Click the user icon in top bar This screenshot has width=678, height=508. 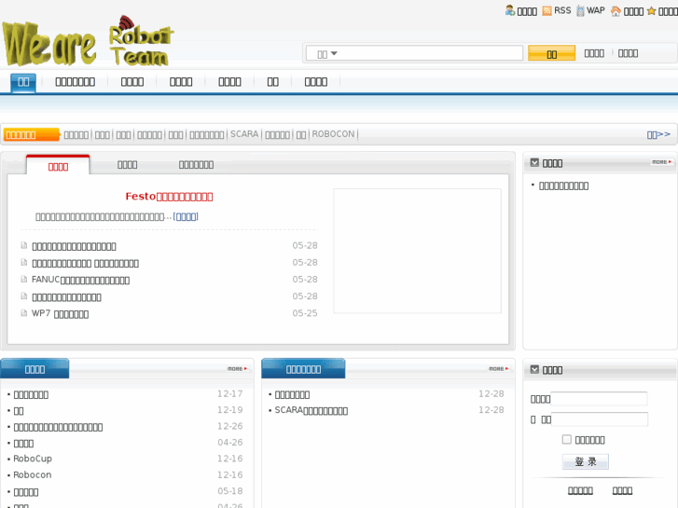510,10
